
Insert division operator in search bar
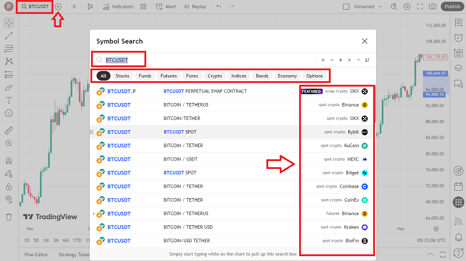click(323, 60)
